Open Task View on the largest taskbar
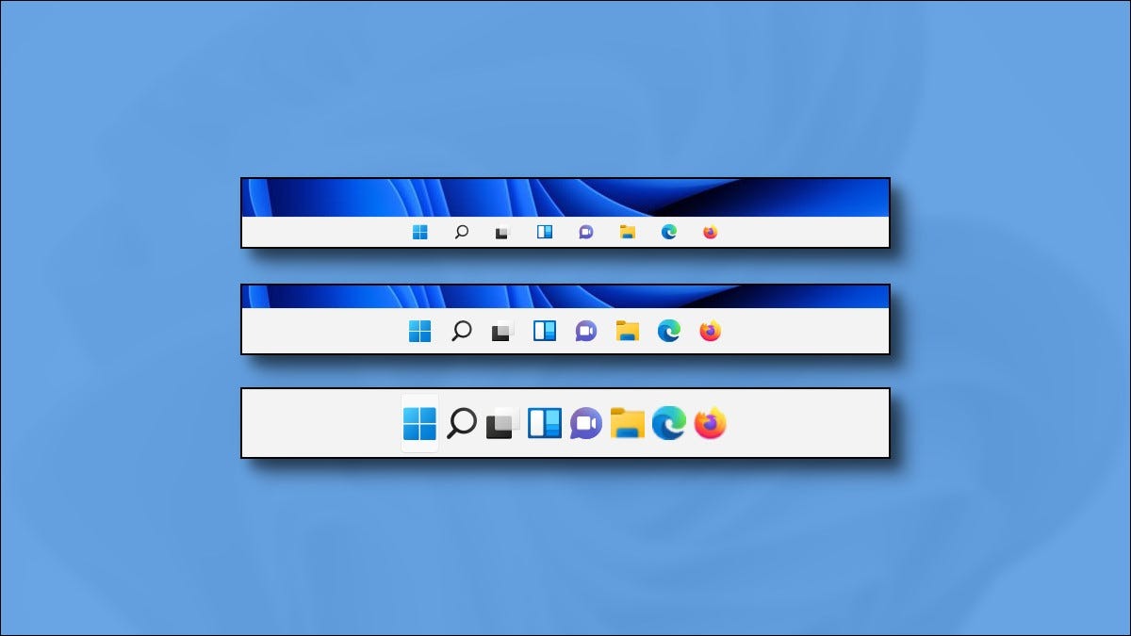Viewport: 1131px width, 636px height. [x=502, y=424]
